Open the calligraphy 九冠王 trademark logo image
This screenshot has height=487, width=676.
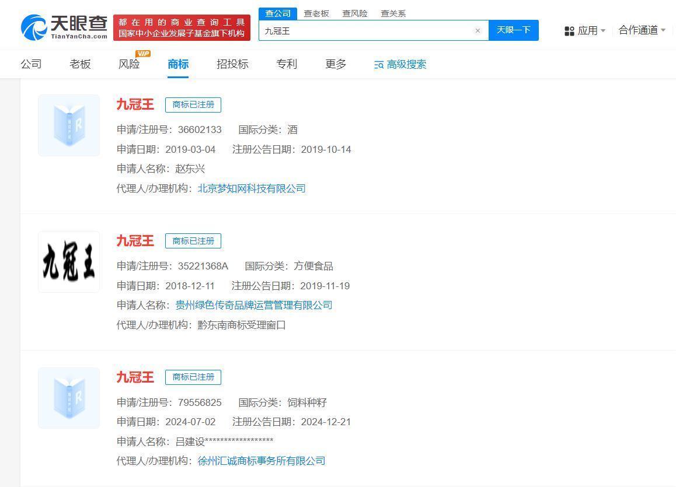(x=69, y=262)
